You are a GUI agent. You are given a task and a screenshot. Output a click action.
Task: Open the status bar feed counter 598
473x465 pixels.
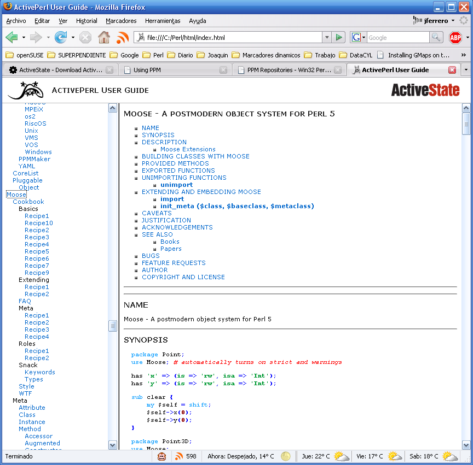click(x=186, y=456)
